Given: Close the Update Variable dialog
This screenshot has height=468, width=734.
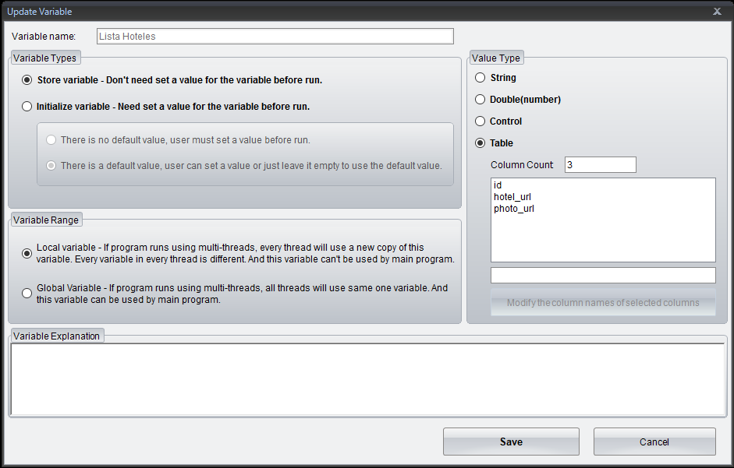Looking at the screenshot, I should tap(717, 11).
